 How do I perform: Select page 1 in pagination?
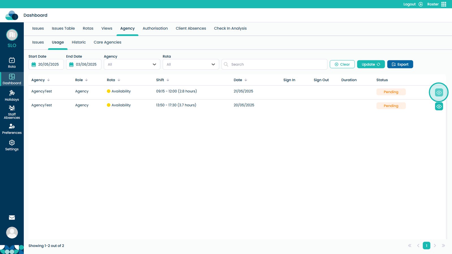click(x=426, y=246)
